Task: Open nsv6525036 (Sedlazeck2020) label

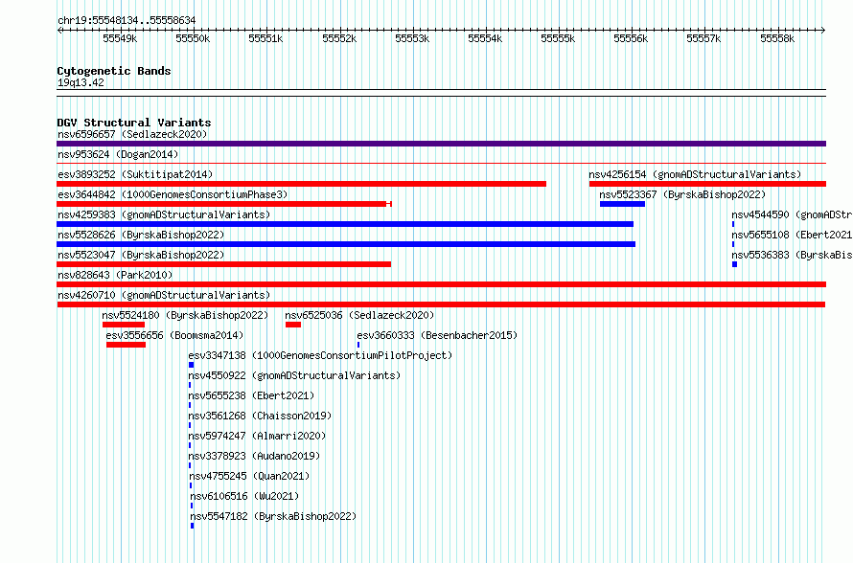Action: (x=359, y=315)
